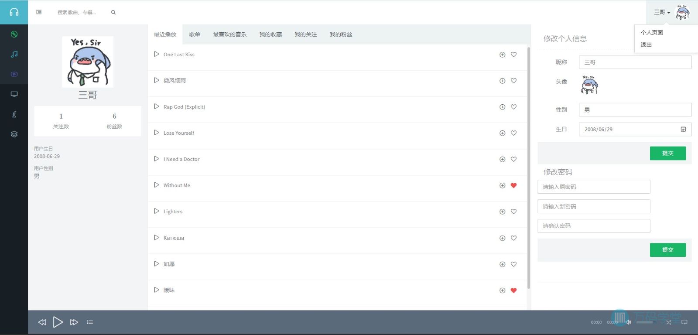The image size is (698, 335).
Task: Open the playlist queue icon in player bar
Action: click(x=90, y=322)
